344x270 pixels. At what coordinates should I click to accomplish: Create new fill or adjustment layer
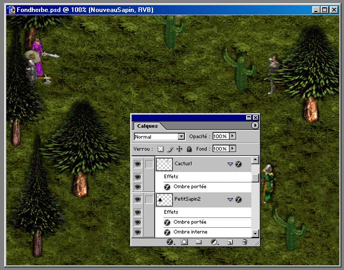214,242
